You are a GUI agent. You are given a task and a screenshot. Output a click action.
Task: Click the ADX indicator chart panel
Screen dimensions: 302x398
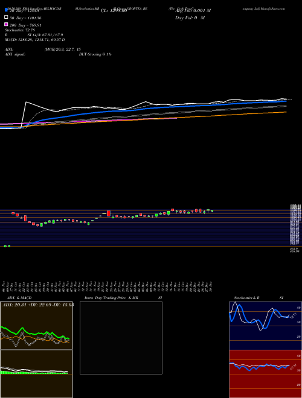pos(36,326)
